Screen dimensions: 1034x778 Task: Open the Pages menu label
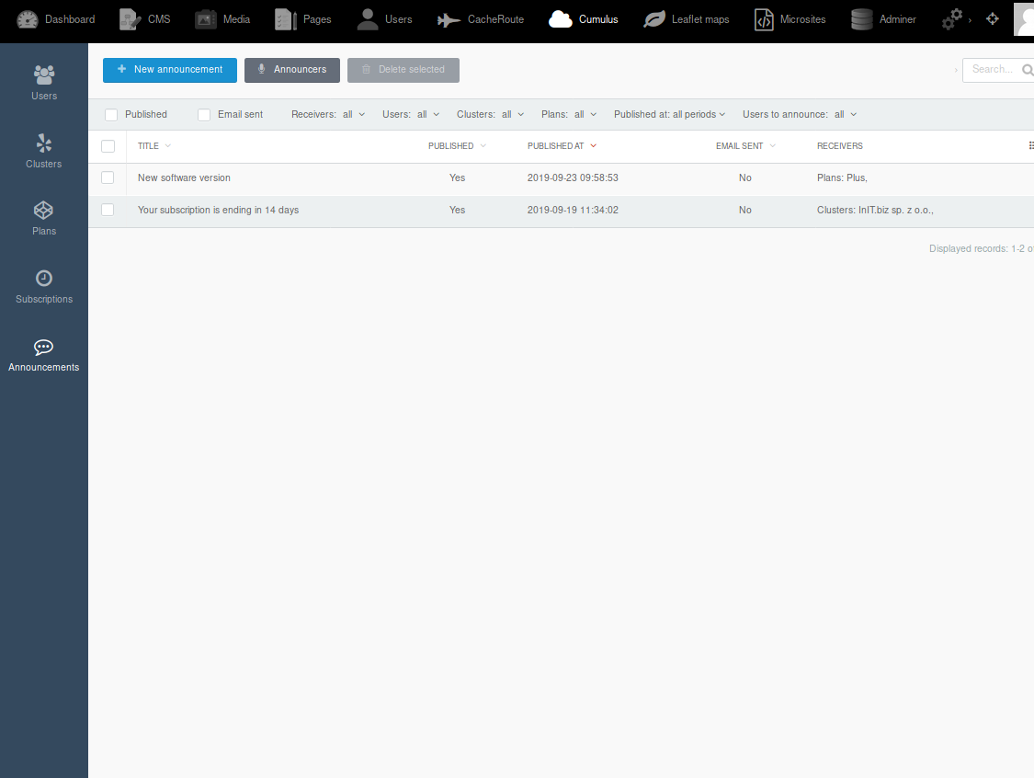[317, 19]
